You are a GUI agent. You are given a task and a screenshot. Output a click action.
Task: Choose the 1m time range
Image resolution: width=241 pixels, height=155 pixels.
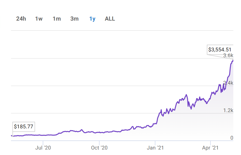tap(57, 19)
